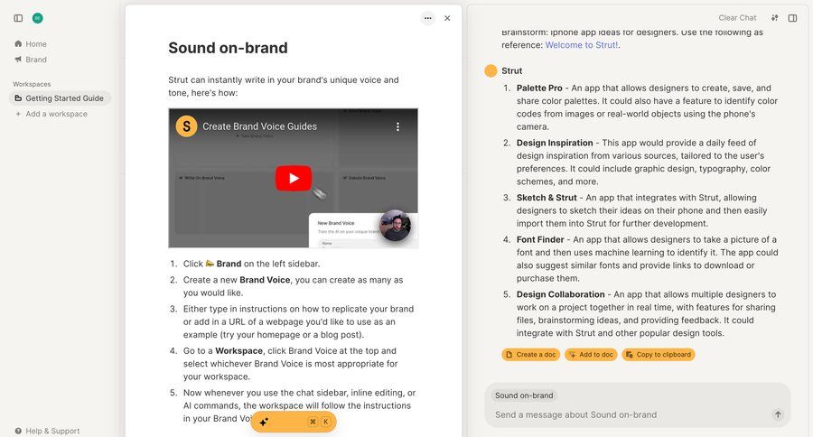The height and width of the screenshot is (437, 813).
Task: Click Create a doc button
Action: [x=531, y=355]
